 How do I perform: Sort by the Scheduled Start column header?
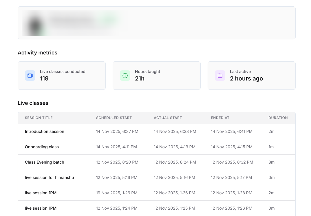point(114,118)
